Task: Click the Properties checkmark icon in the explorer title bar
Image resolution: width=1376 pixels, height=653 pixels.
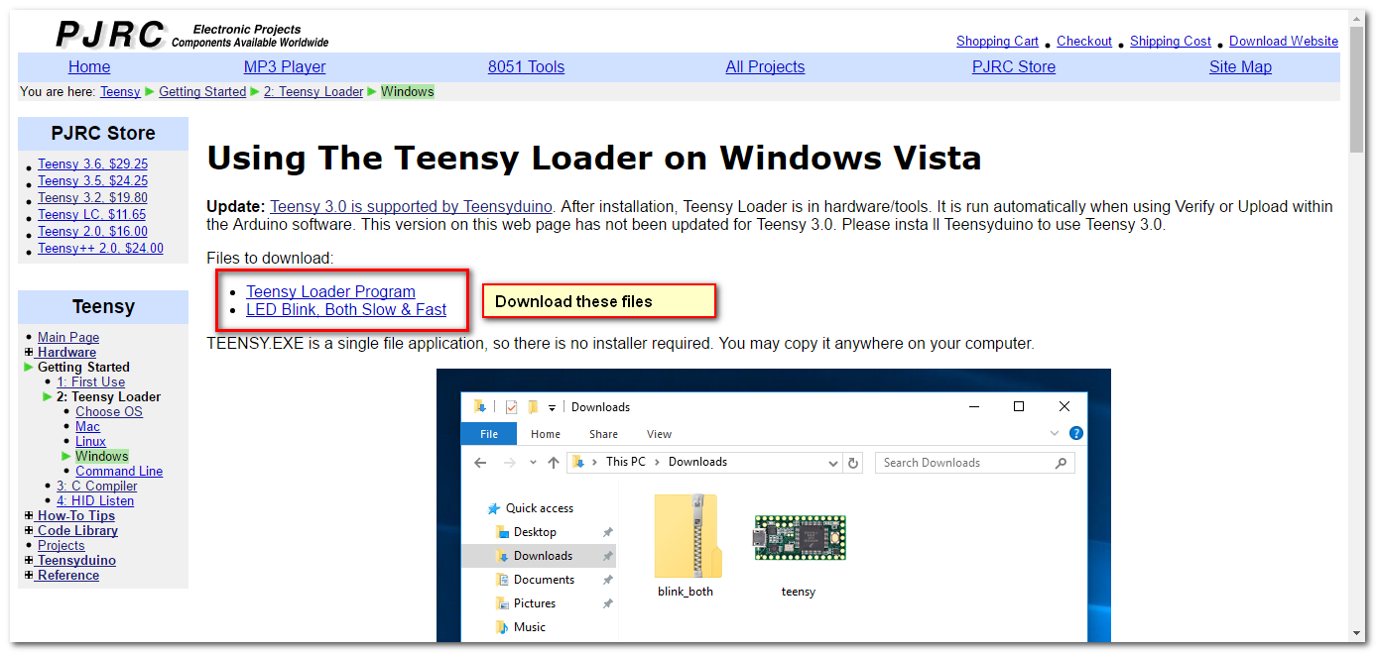Action: pos(512,407)
